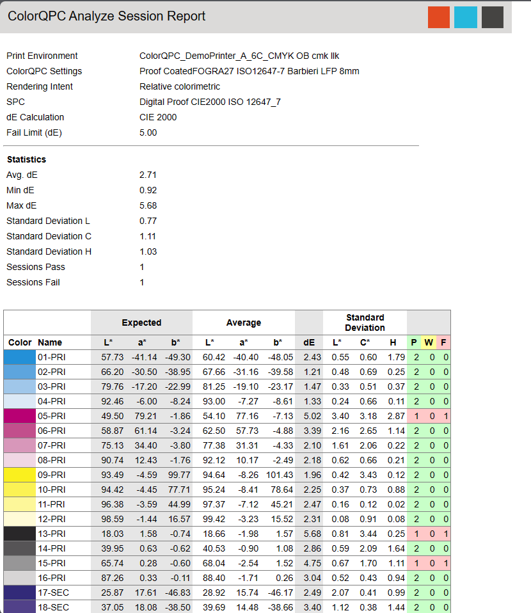Click dE value 5.02 in 05-PRI row

(x=312, y=417)
